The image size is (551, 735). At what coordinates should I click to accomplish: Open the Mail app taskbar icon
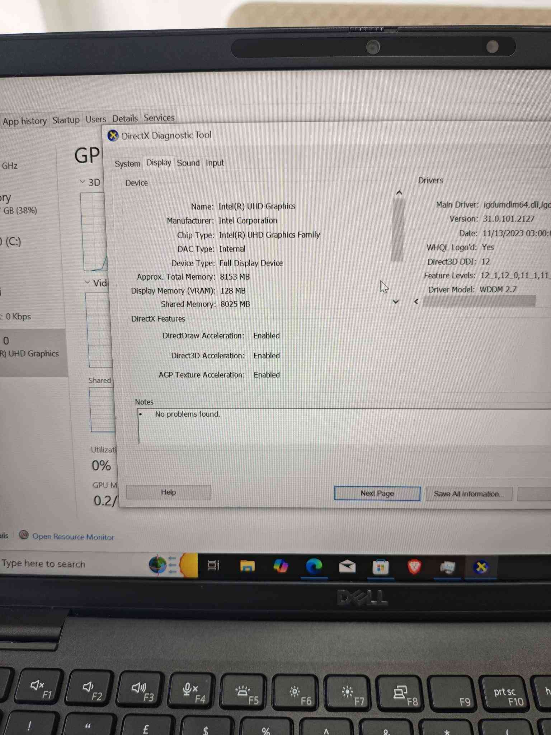click(347, 567)
